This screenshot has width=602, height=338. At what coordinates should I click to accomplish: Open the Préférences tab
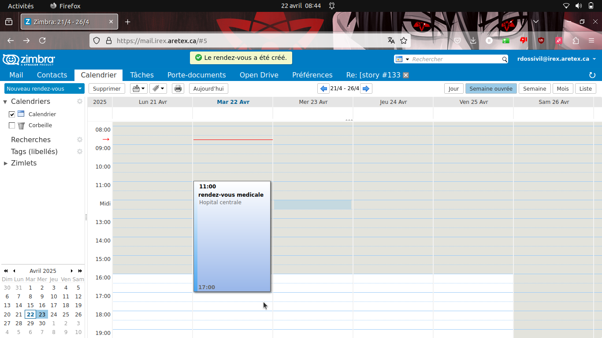point(312,75)
